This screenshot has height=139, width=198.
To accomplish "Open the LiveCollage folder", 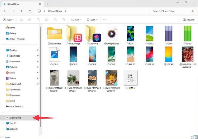I will click(x=74, y=34).
